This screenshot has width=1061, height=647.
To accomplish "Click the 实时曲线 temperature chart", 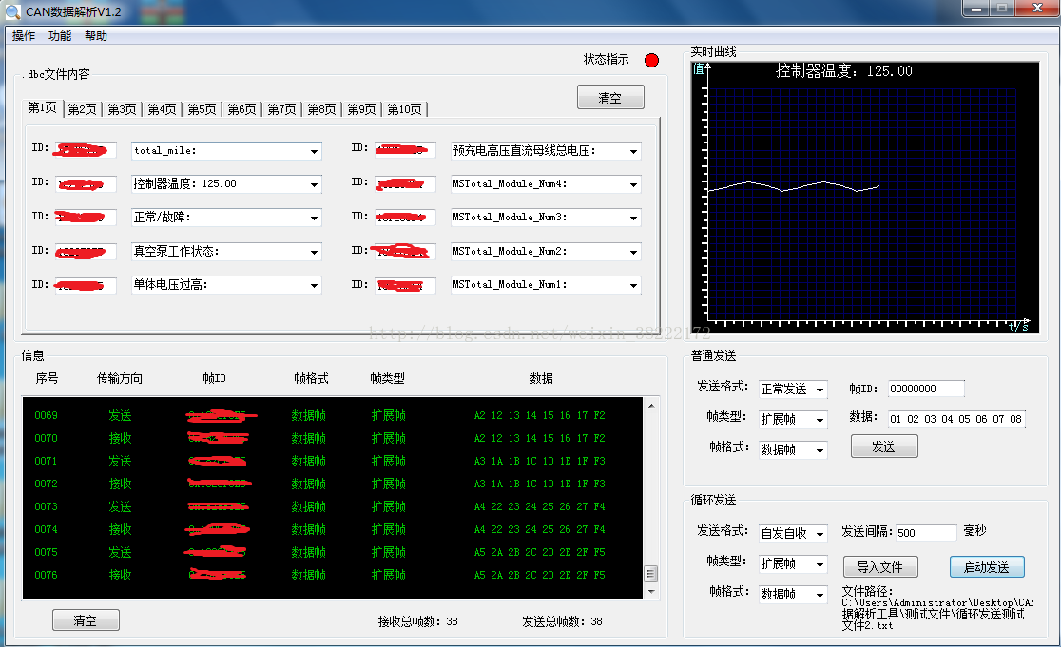I will coord(865,198).
